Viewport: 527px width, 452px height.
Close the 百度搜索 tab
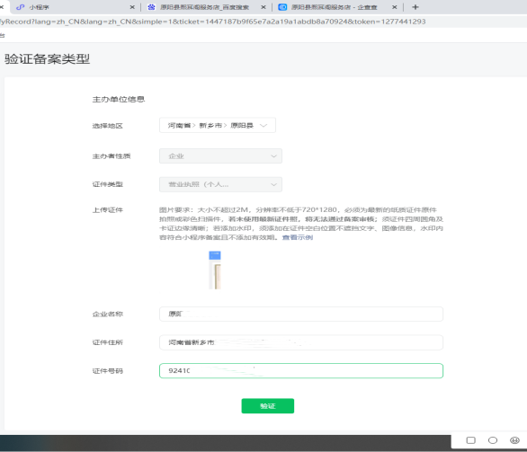(263, 7)
